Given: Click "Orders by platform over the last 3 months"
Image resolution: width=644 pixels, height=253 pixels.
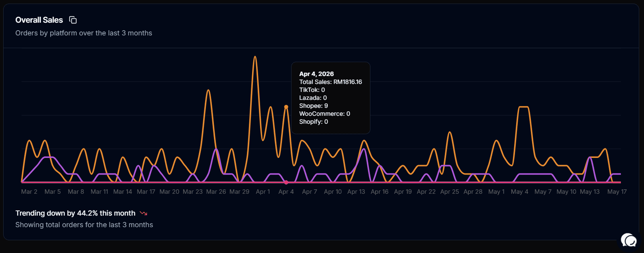Looking at the screenshot, I should tap(84, 33).
